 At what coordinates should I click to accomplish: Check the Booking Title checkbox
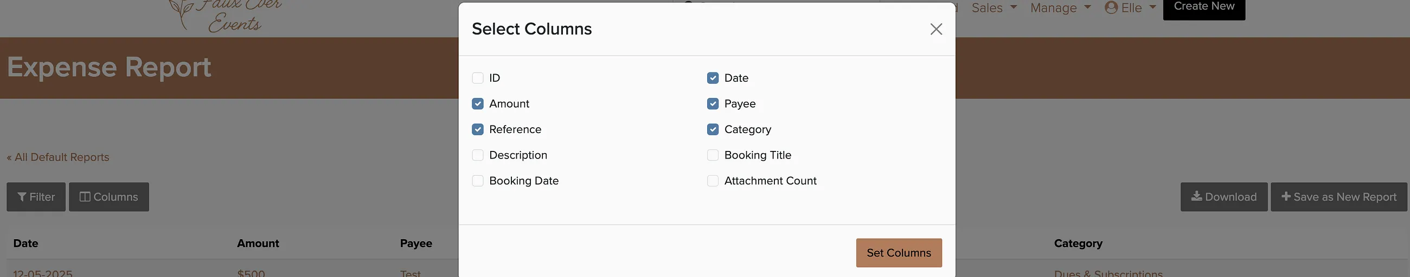(x=713, y=155)
